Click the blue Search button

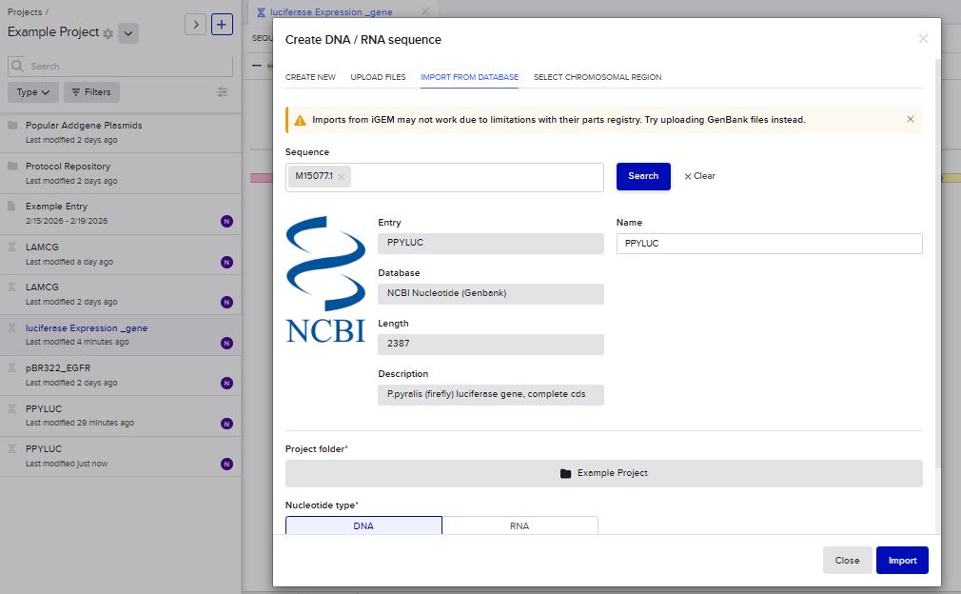pyautogui.click(x=643, y=176)
